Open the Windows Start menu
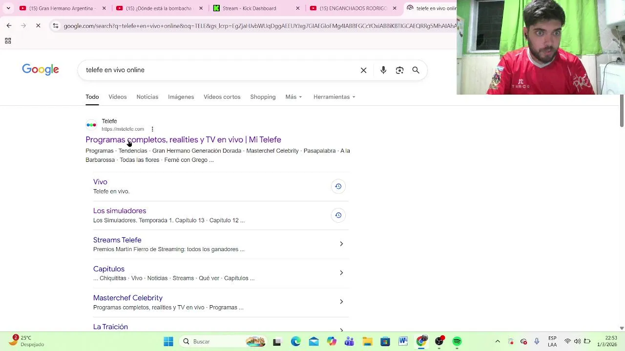This screenshot has width=625, height=351. (168, 342)
